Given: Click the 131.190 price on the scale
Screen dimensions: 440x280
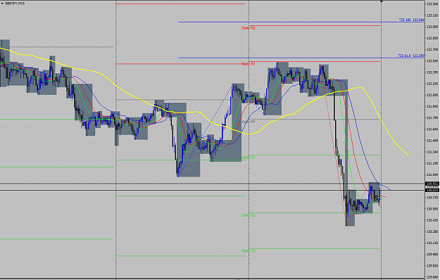Looking at the screenshot, I should (432, 163).
